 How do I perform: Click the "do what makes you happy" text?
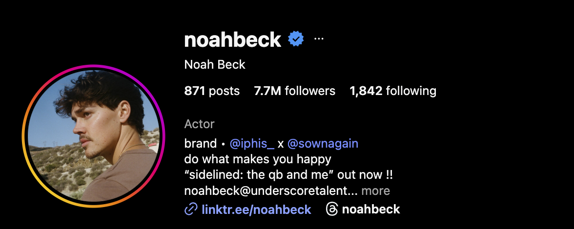pos(258,159)
